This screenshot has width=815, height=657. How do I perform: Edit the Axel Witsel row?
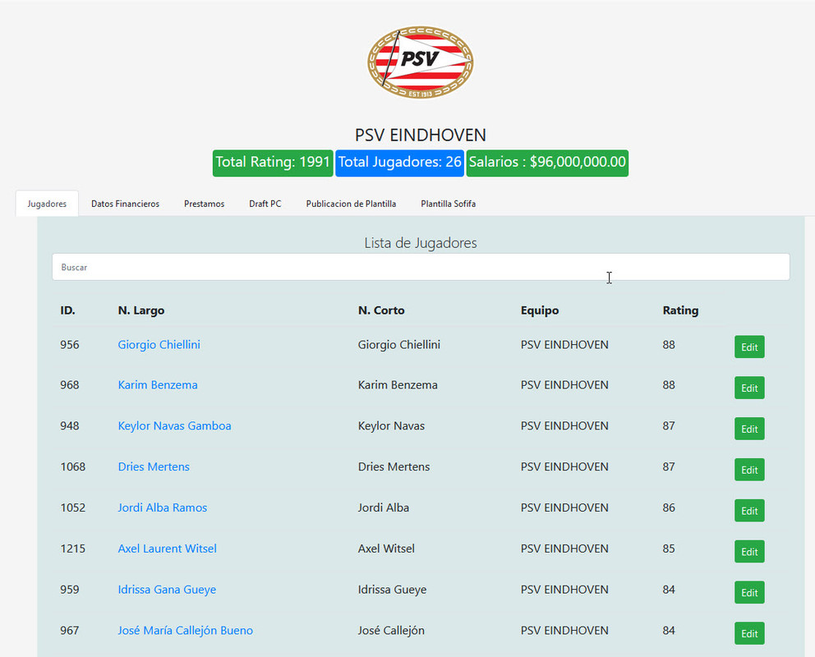click(749, 552)
